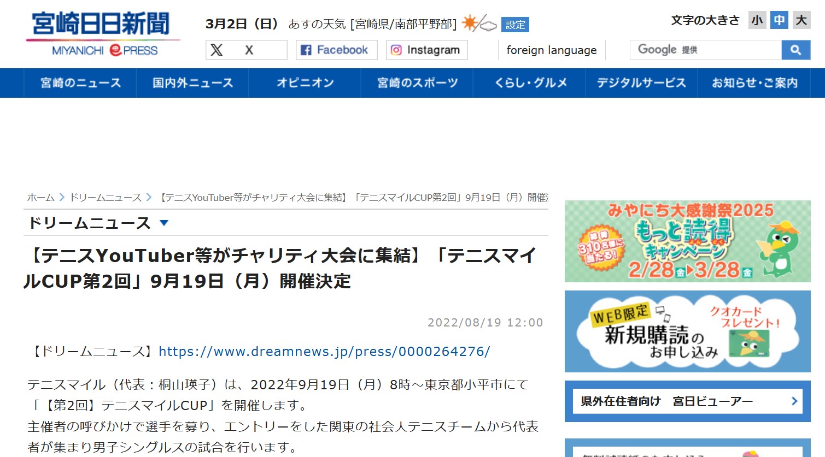Select the 宮崎のスポーツ nav item
Screen dimensions: 825x457
pos(417,83)
